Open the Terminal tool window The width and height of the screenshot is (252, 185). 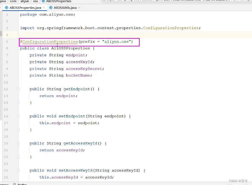click(x=4, y=184)
